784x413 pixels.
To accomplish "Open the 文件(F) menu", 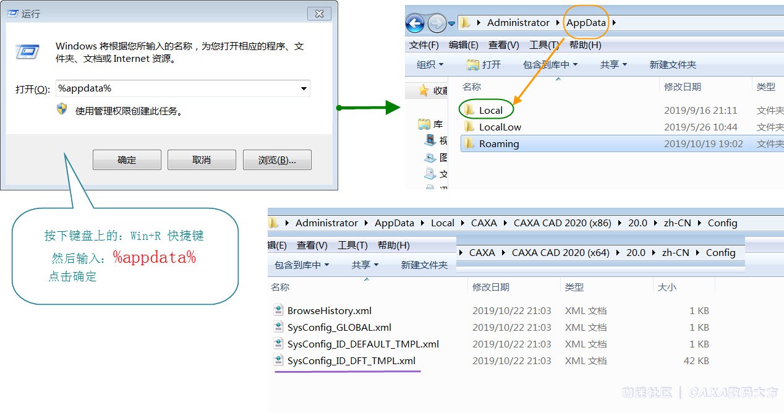I will click(424, 45).
